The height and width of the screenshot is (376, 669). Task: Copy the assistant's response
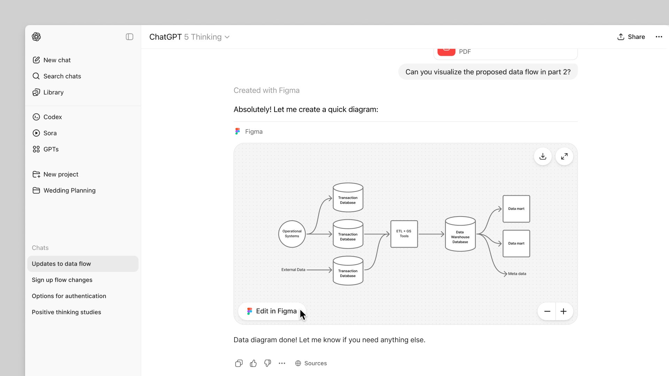(x=238, y=363)
